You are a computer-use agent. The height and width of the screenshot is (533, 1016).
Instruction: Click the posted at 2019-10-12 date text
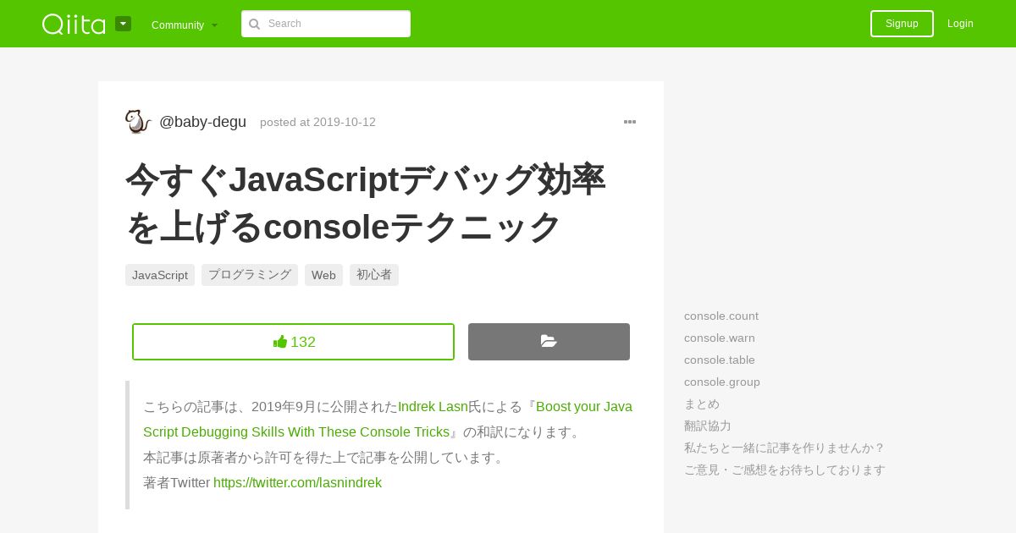point(317,122)
